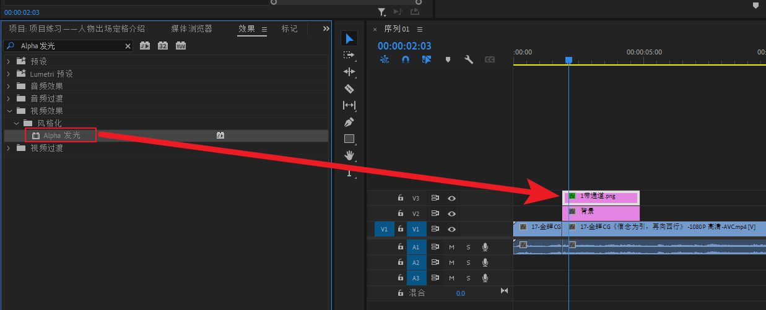The image size is (766, 310).
Task: Toggle timeline snapping magnet icon
Action: coord(406,60)
